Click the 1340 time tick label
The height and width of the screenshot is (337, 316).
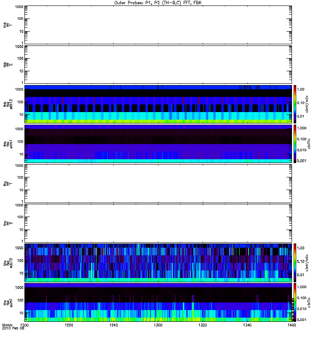[x=247, y=325]
